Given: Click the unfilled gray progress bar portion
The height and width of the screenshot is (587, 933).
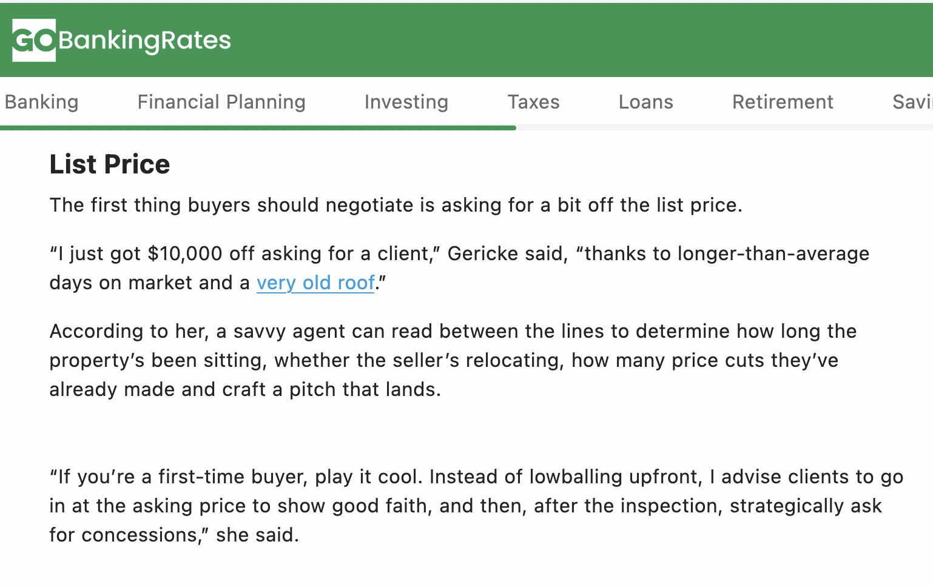Looking at the screenshot, I should tap(722, 128).
